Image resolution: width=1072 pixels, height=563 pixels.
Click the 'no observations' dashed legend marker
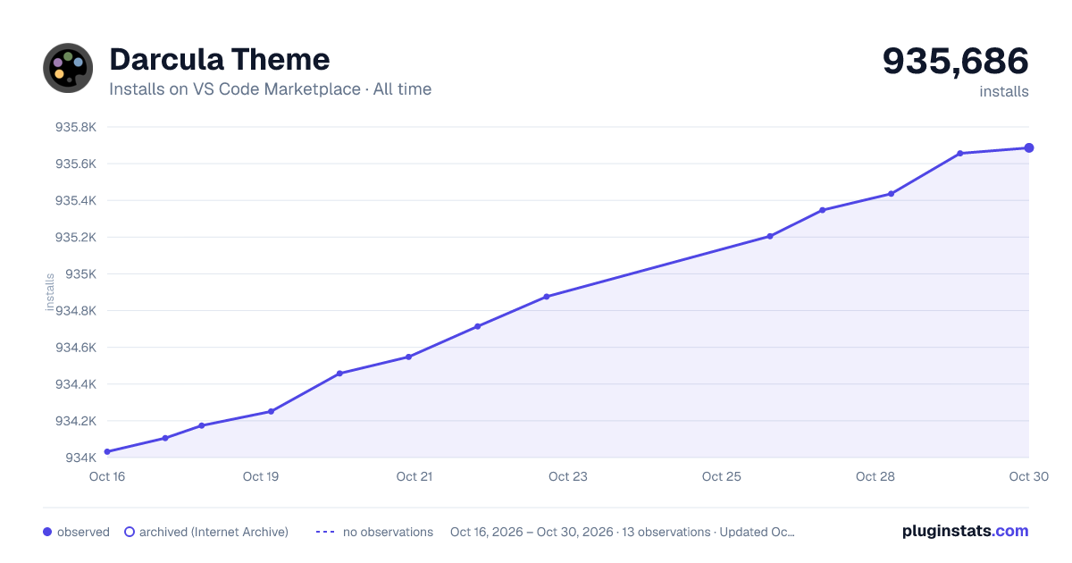tap(325, 532)
